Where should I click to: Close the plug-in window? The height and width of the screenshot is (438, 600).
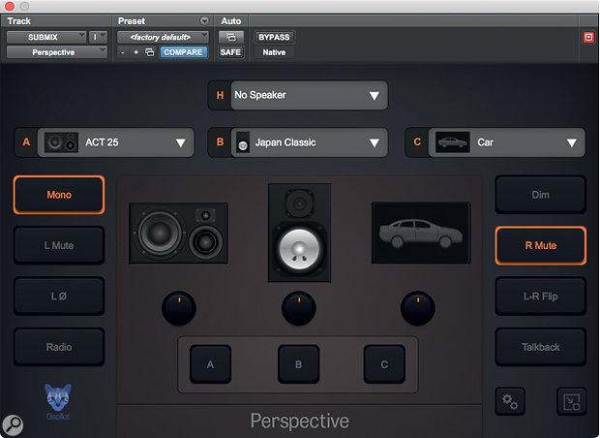coord(10,6)
